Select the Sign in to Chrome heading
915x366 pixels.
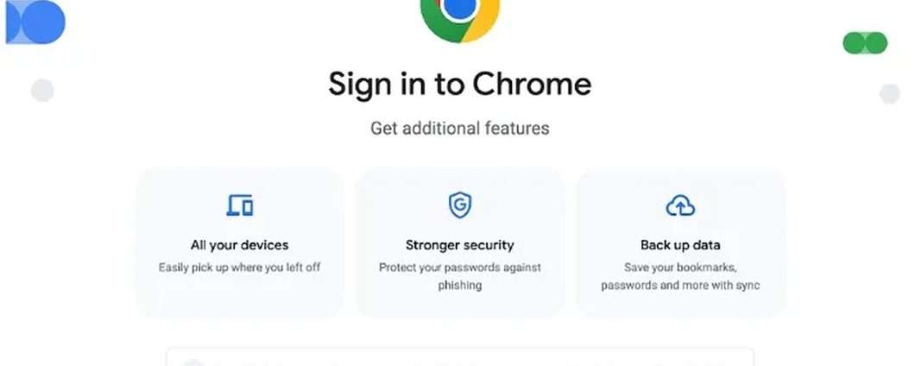coord(459,85)
